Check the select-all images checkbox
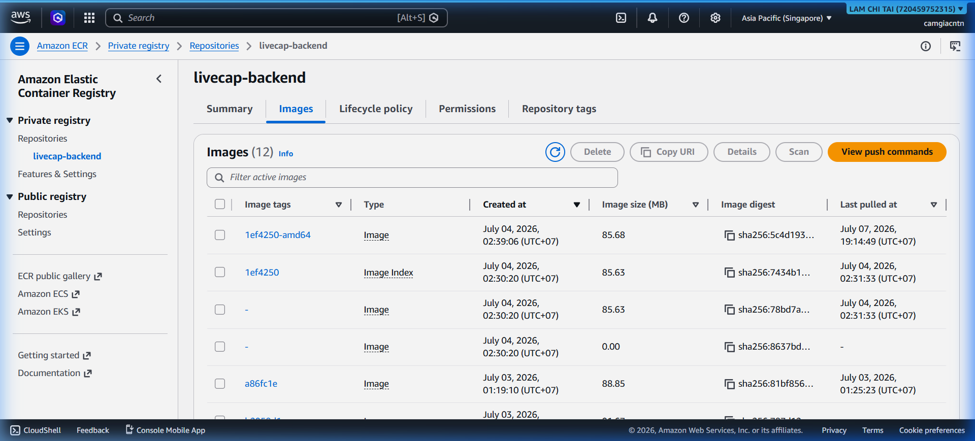The height and width of the screenshot is (441, 975). (220, 204)
